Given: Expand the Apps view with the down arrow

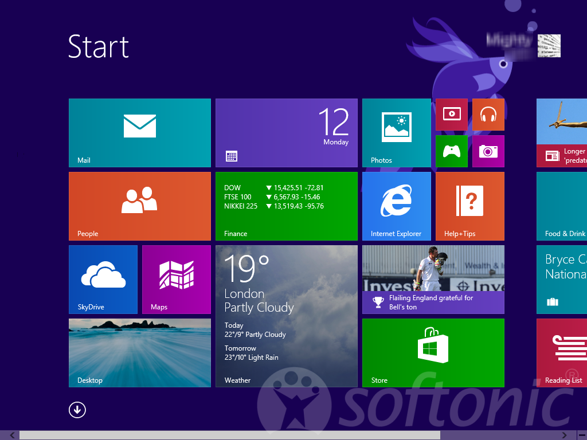Looking at the screenshot, I should 77,410.
